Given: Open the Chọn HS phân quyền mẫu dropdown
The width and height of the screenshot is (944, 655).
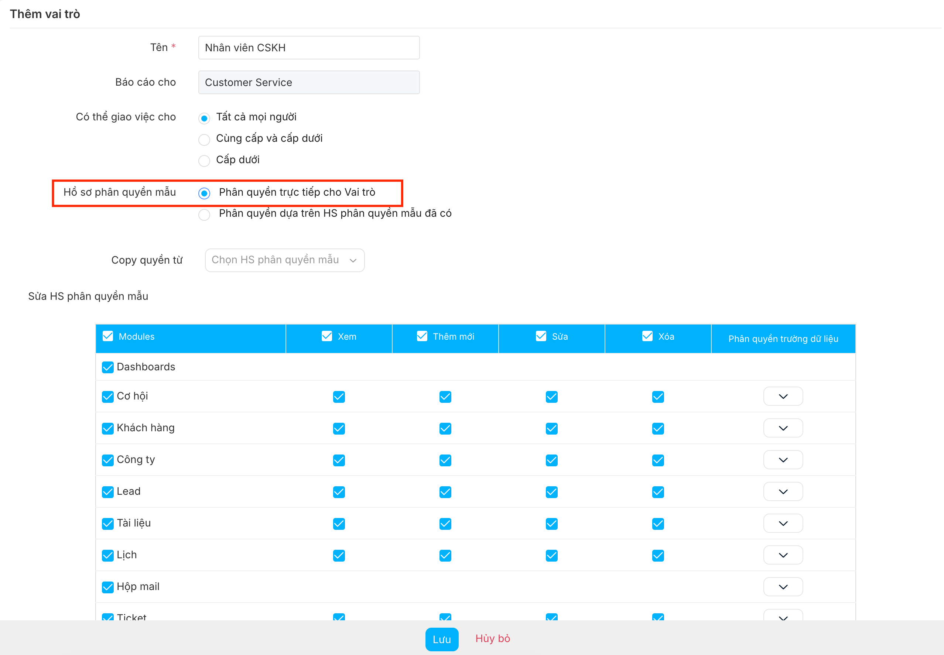Looking at the screenshot, I should click(284, 260).
